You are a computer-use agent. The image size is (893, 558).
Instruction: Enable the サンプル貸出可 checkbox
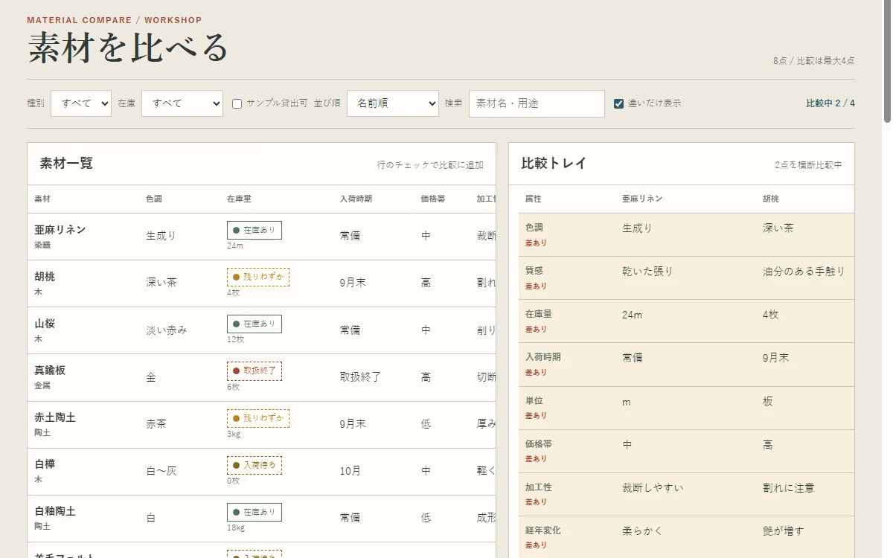click(237, 104)
